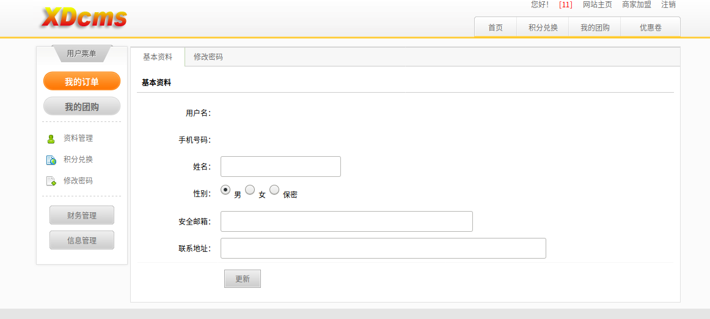Open the 财务管理 sidebar button
This screenshot has width=710, height=319.
[82, 215]
